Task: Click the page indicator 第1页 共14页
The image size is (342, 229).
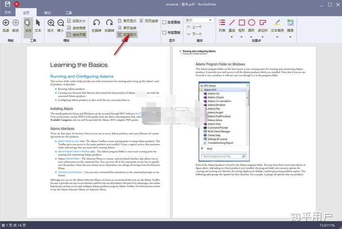Action: (x=13, y=225)
